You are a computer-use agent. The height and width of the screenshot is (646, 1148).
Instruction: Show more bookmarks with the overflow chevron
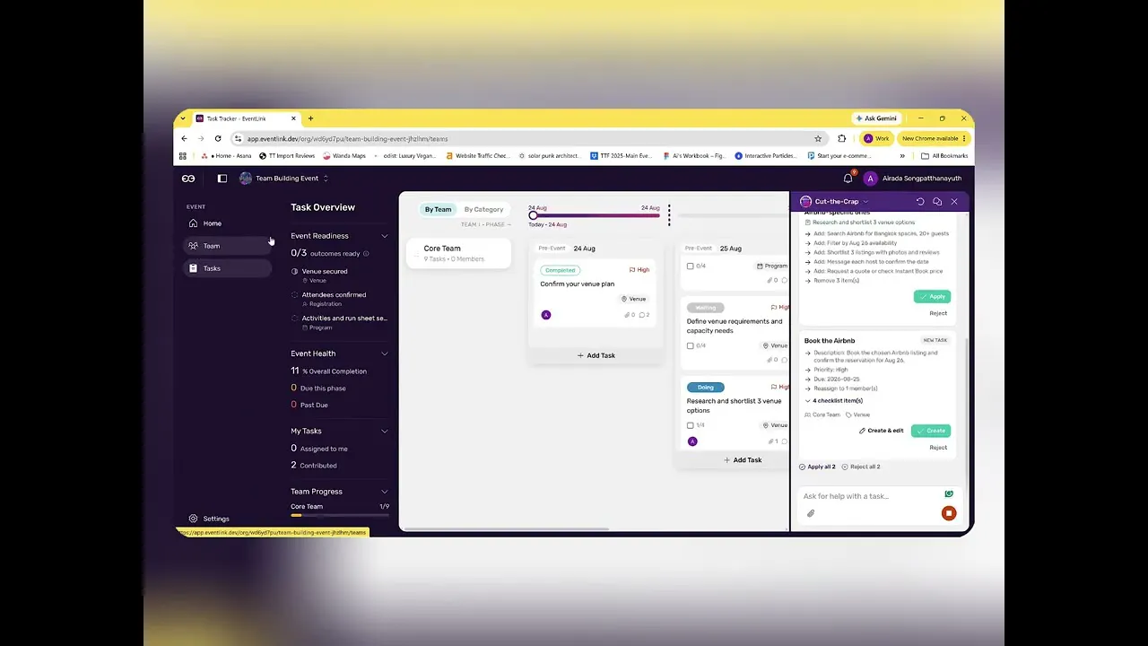902,156
